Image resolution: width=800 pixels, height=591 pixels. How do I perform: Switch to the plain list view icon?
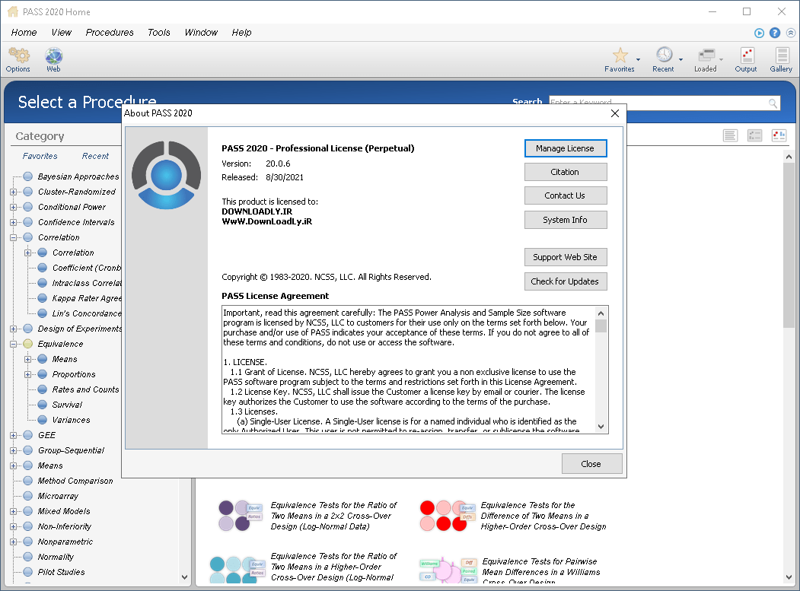tap(730, 135)
